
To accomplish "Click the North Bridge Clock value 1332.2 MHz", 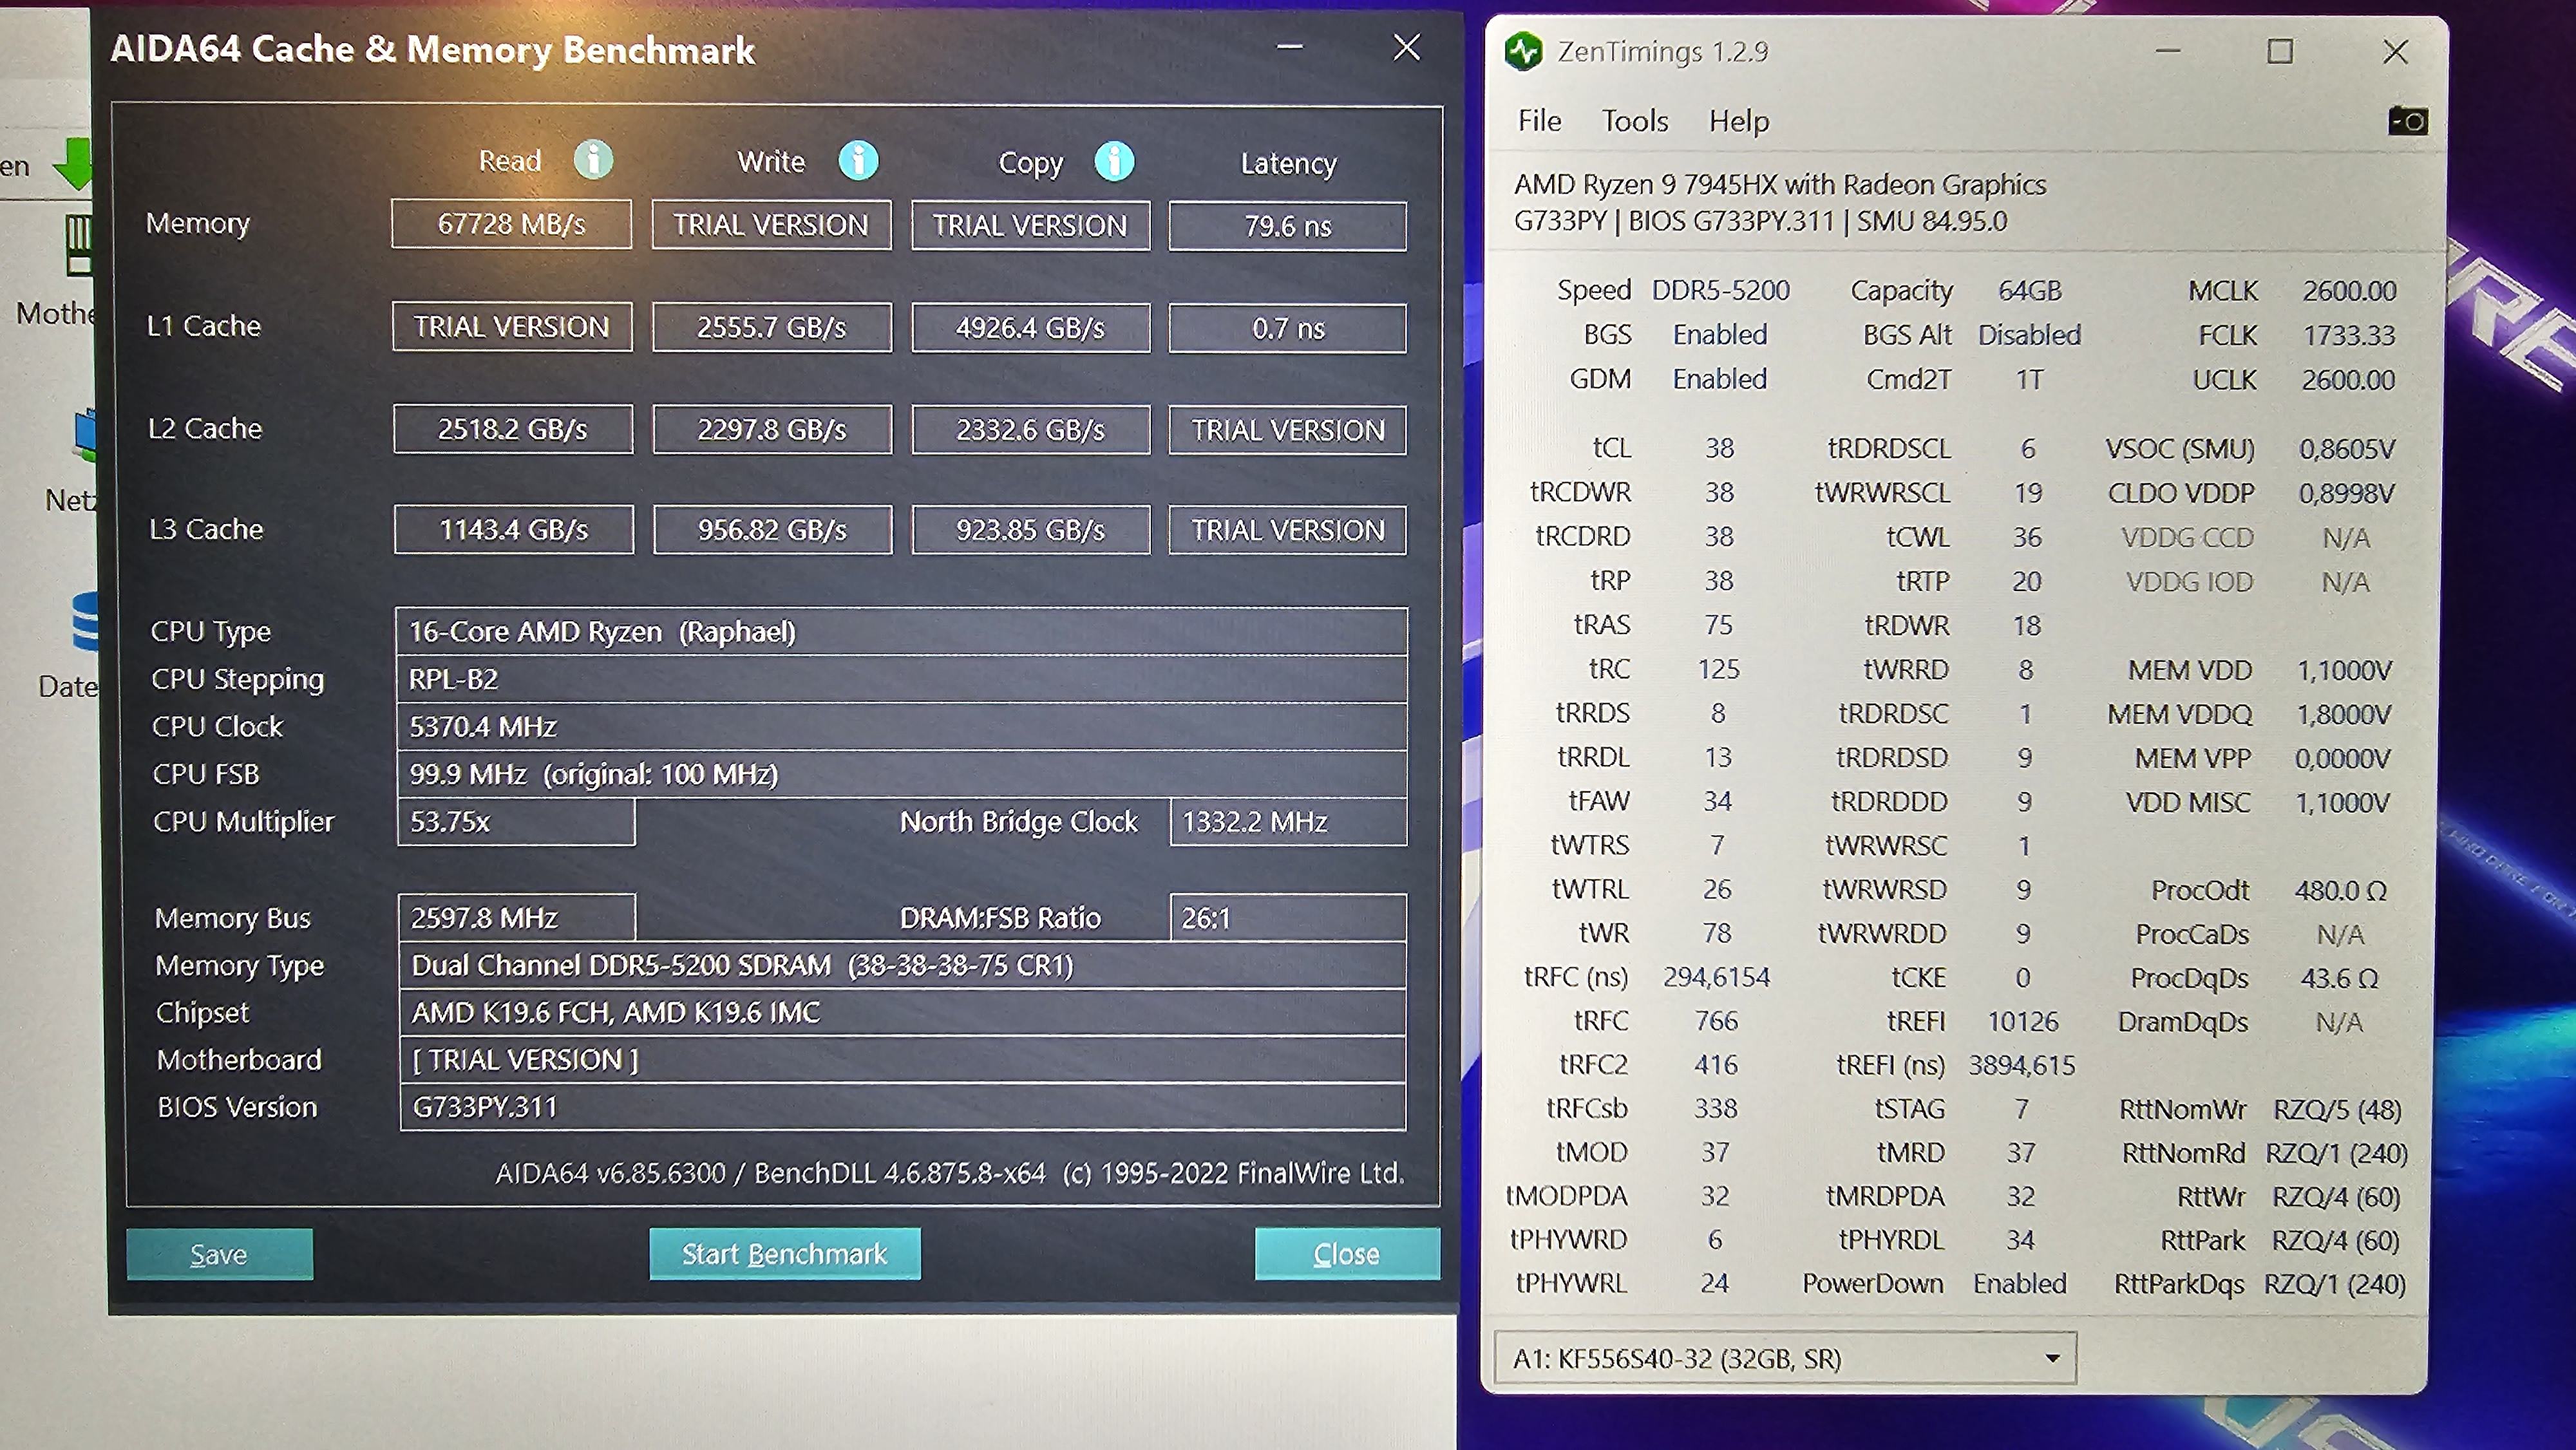I will [x=1289, y=822].
